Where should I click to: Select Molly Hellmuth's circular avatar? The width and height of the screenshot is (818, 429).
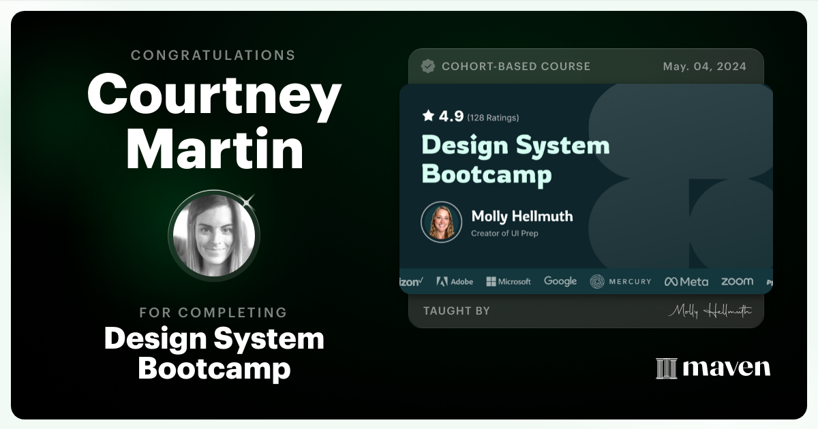(x=441, y=221)
